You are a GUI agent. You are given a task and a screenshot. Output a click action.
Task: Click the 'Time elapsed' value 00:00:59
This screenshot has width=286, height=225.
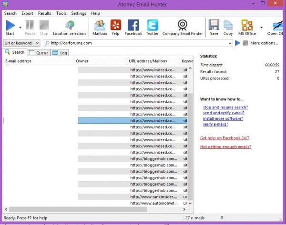click(x=272, y=65)
